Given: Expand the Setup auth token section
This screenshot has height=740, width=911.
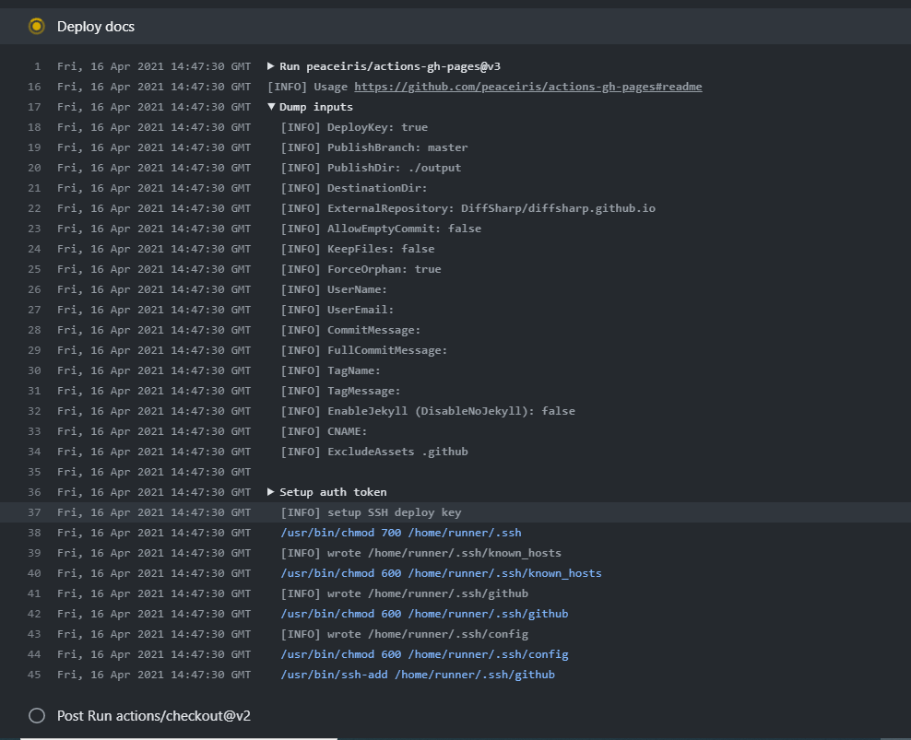Looking at the screenshot, I should (x=269, y=492).
